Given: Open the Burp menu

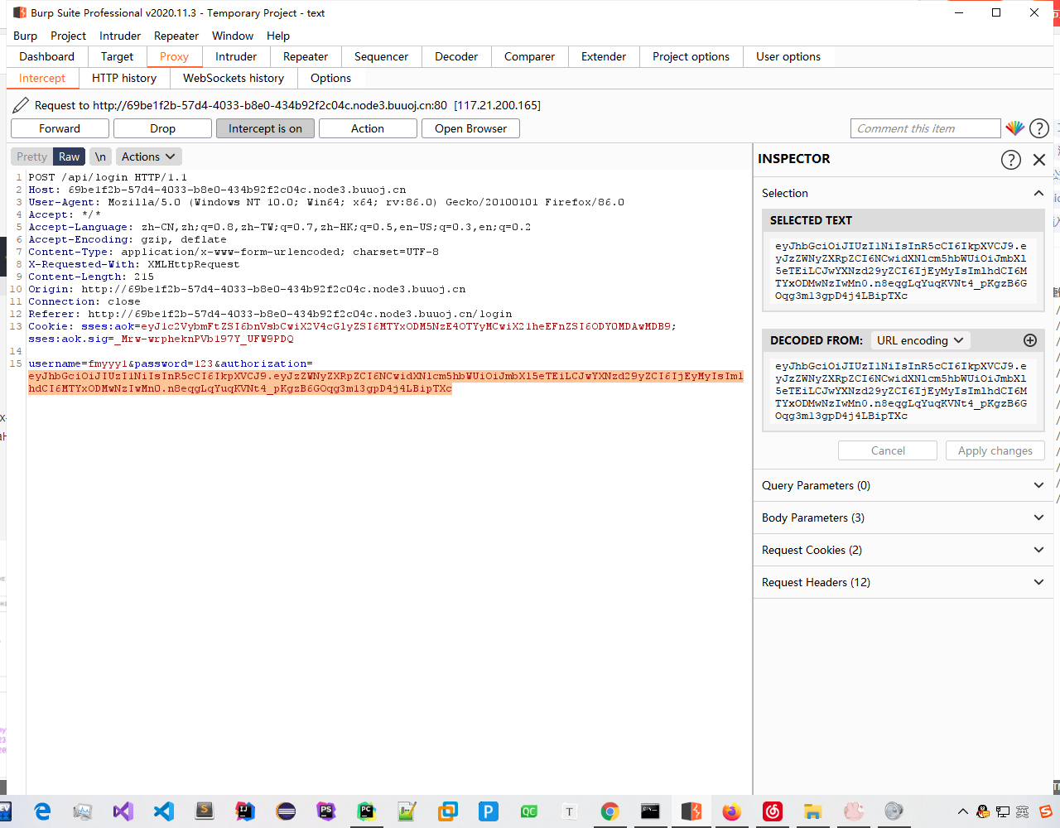Looking at the screenshot, I should click(x=25, y=36).
